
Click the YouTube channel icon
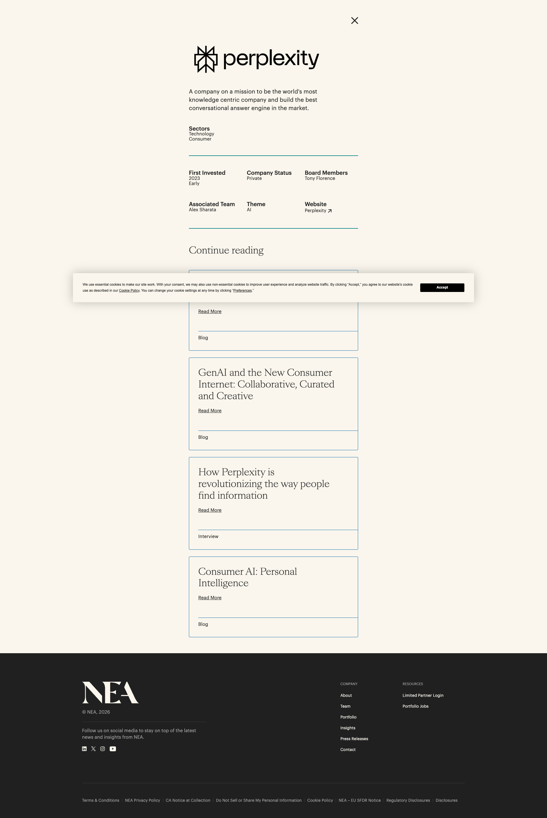tap(112, 748)
